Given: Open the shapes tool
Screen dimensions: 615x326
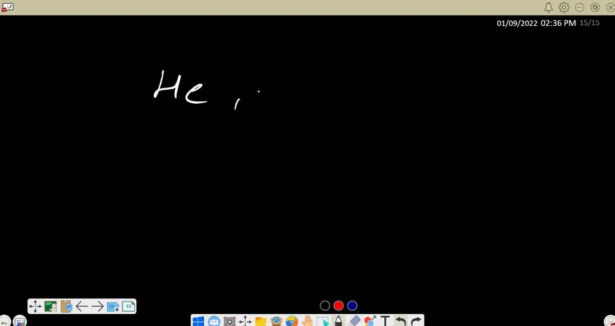Looking at the screenshot, I should (369, 322).
